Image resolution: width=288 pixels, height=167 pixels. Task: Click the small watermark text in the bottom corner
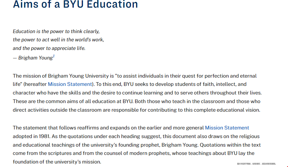pyautogui.click(x=257, y=164)
